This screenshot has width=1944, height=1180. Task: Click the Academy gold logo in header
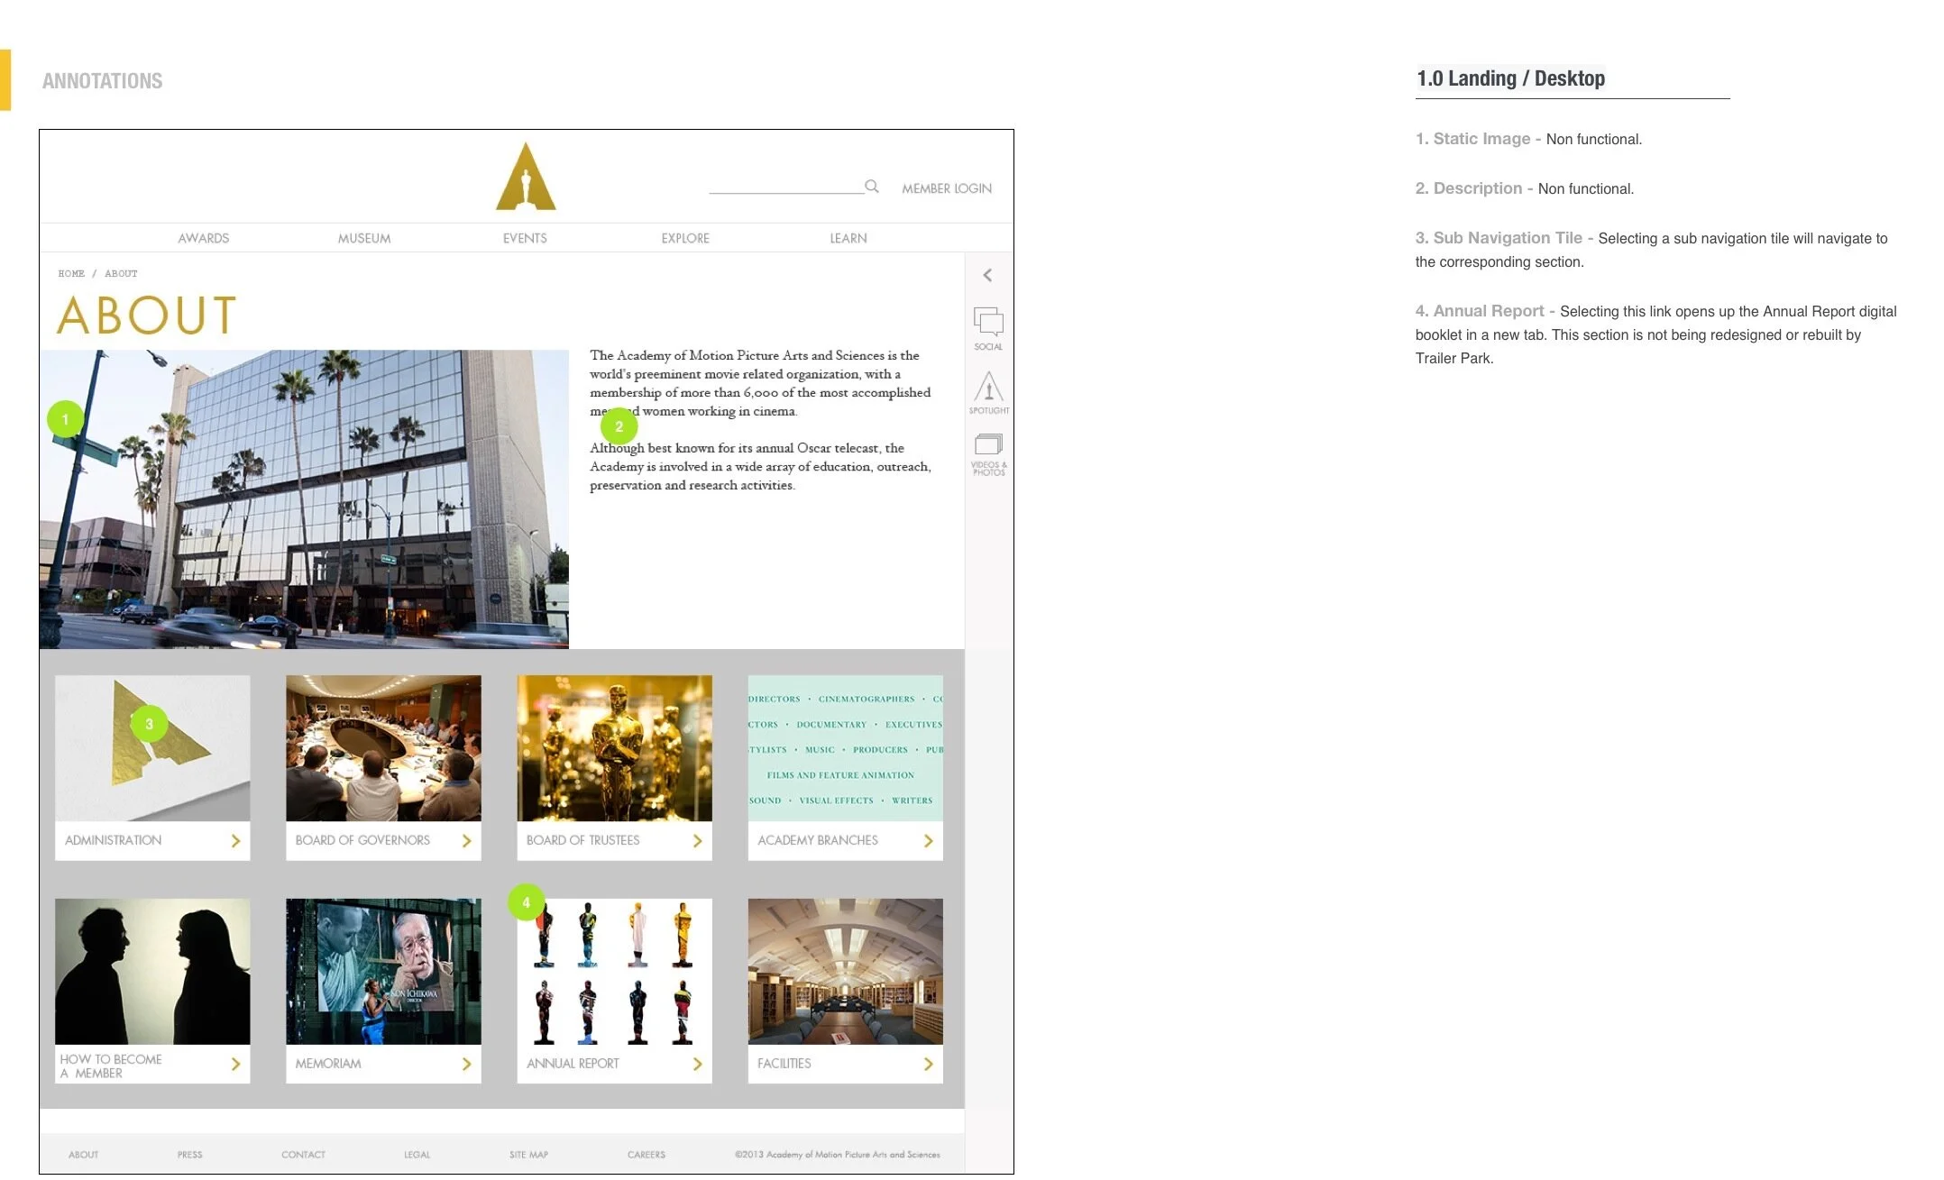526,177
